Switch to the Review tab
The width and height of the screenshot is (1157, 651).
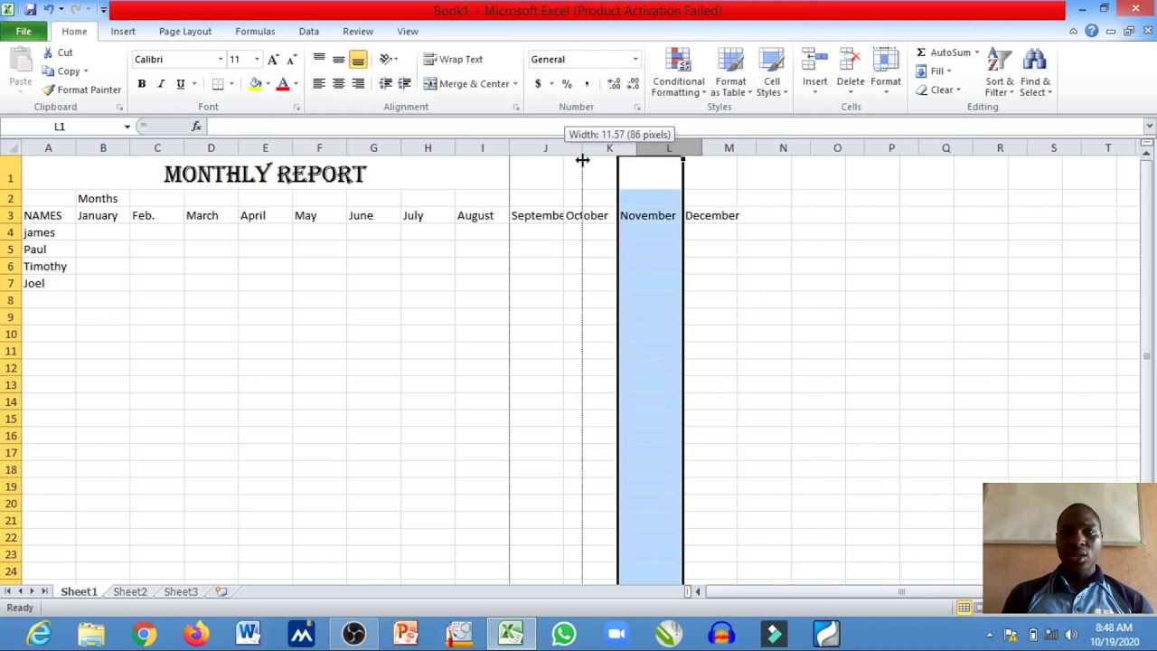click(x=358, y=32)
